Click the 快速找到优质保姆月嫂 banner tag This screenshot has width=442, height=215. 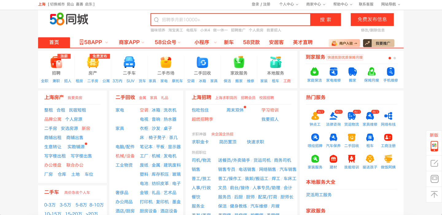345,57
